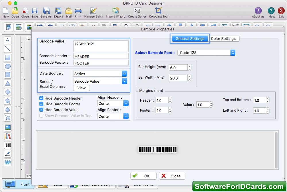The height and width of the screenshot is (192, 287).
Task: Open the Manage Batch tool
Action: tap(94, 12)
